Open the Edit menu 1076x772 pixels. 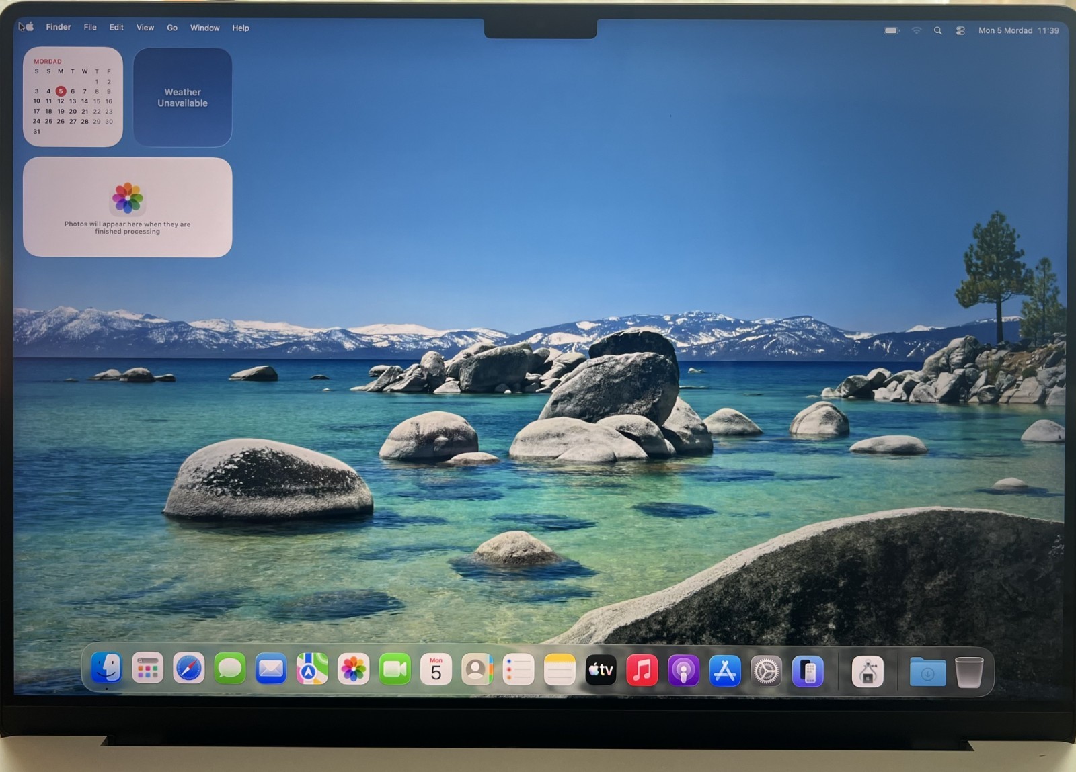point(116,27)
